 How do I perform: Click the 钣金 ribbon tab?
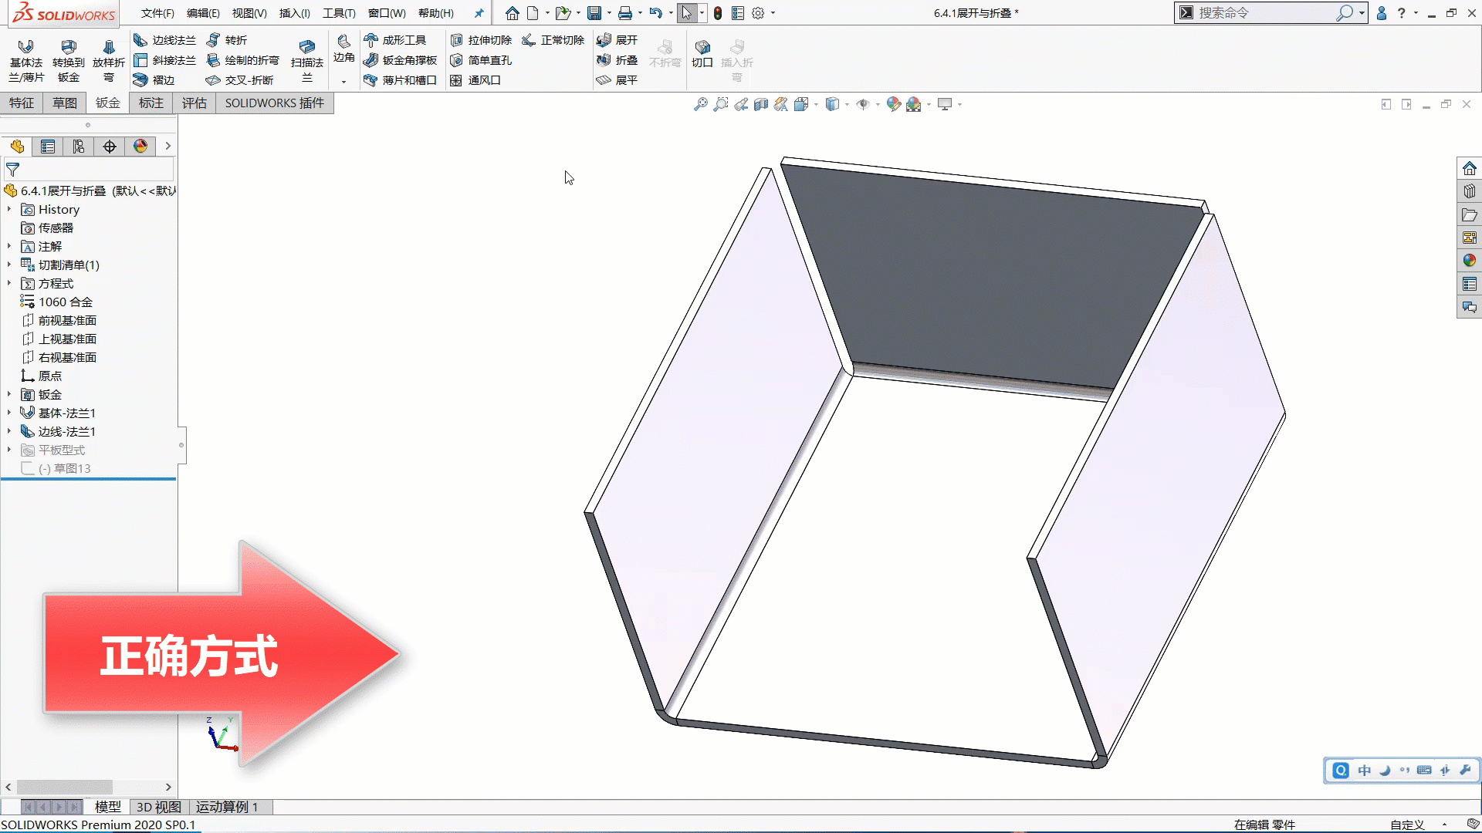click(108, 103)
